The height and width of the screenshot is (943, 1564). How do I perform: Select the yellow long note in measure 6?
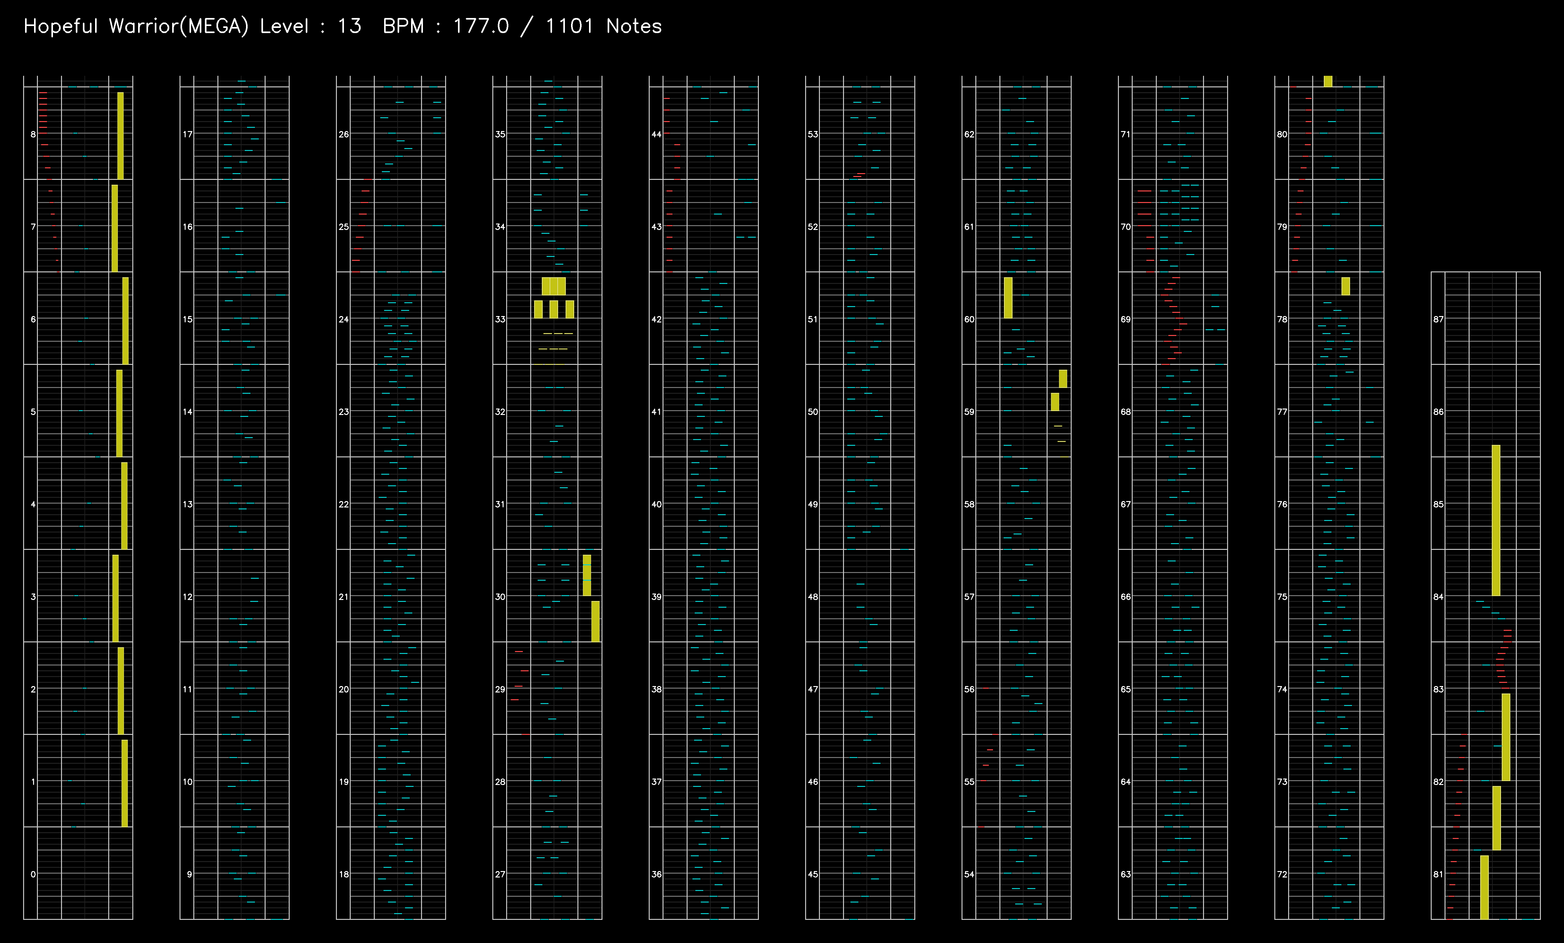click(x=126, y=321)
